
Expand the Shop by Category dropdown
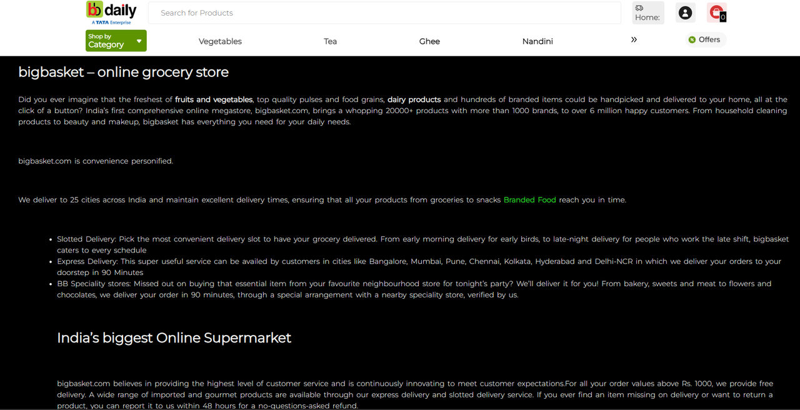pos(116,41)
